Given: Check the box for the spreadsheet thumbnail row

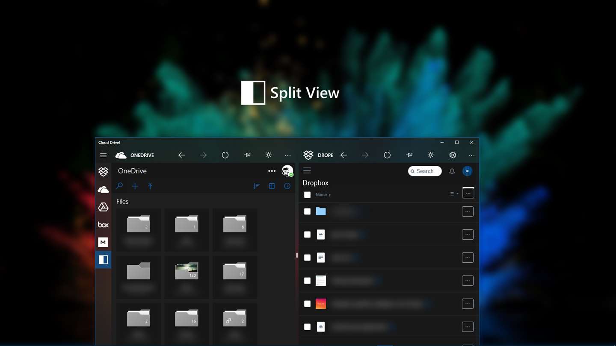Looking at the screenshot, I should tap(307, 281).
